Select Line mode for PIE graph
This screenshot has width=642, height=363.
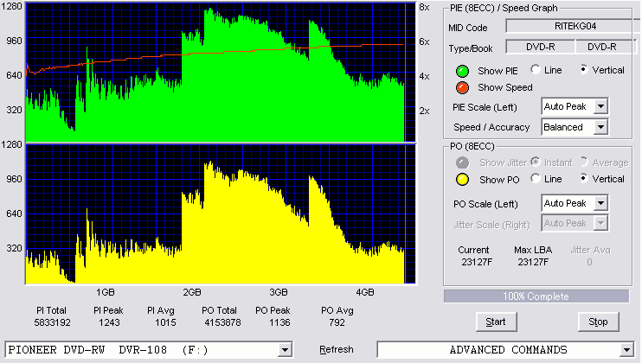535,69
